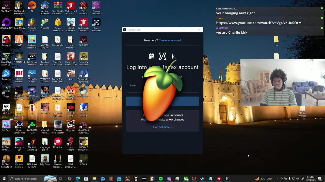Open the Cult of the Lamb shortcut
The height and width of the screenshot is (182, 325).
click(x=71, y=110)
